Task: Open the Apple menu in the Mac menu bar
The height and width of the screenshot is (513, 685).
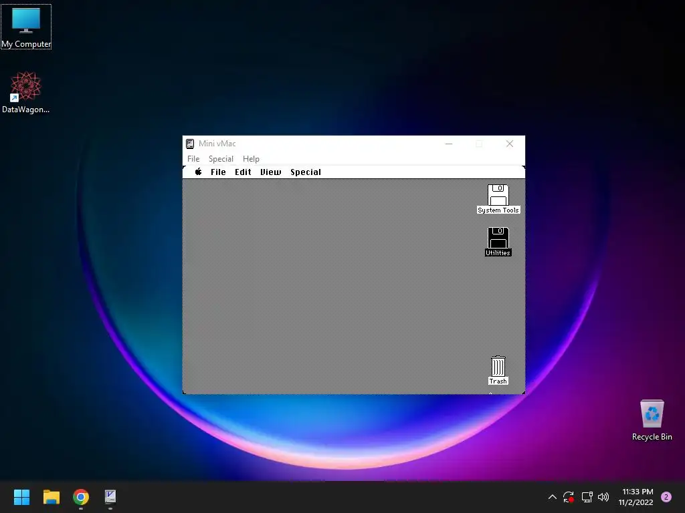Action: [198, 172]
